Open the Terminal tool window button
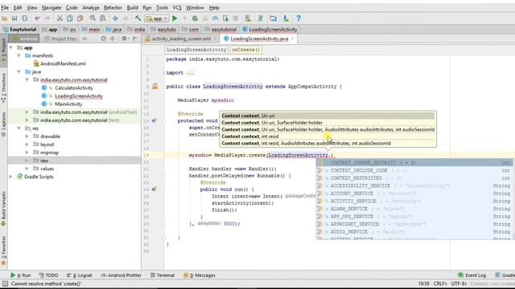 163,275
